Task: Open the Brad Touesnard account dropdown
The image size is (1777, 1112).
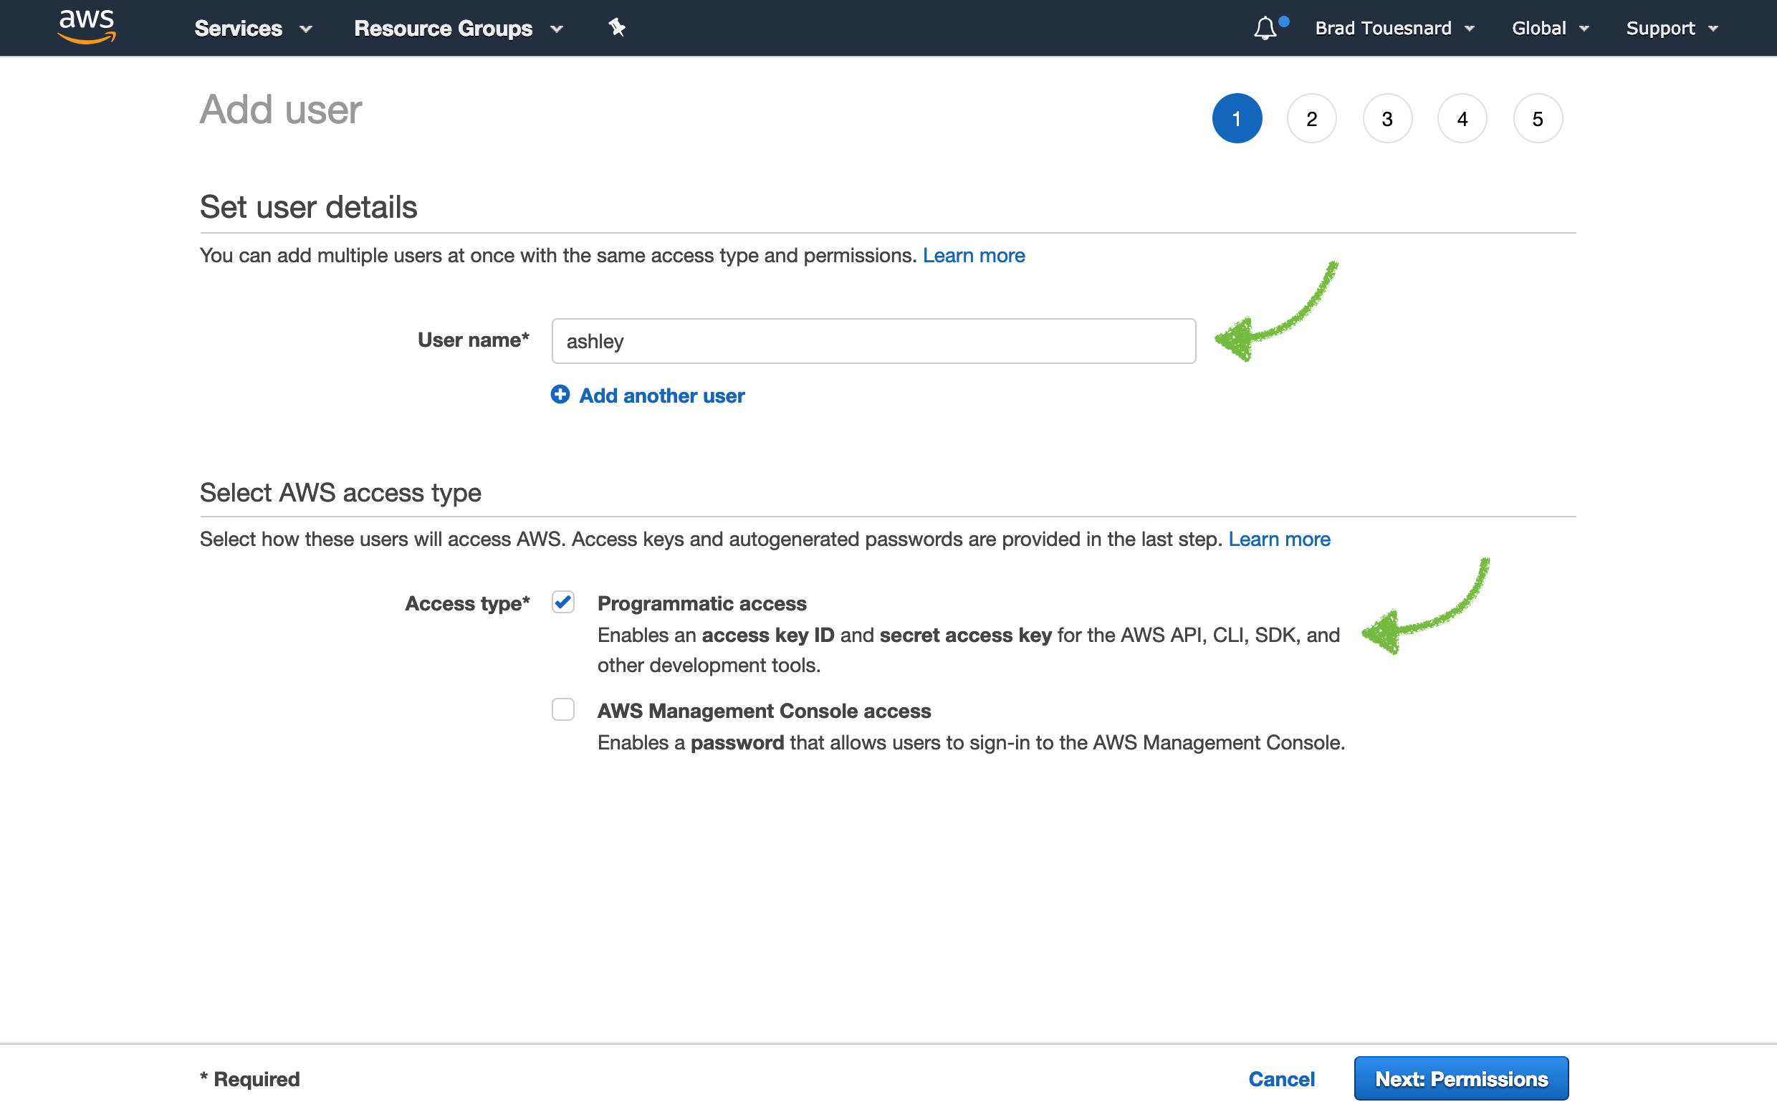Action: [x=1395, y=28]
